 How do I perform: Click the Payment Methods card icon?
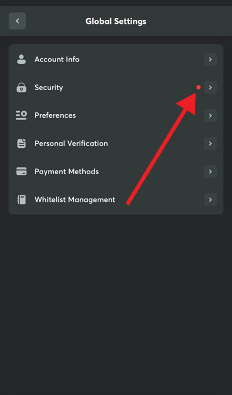pos(21,171)
